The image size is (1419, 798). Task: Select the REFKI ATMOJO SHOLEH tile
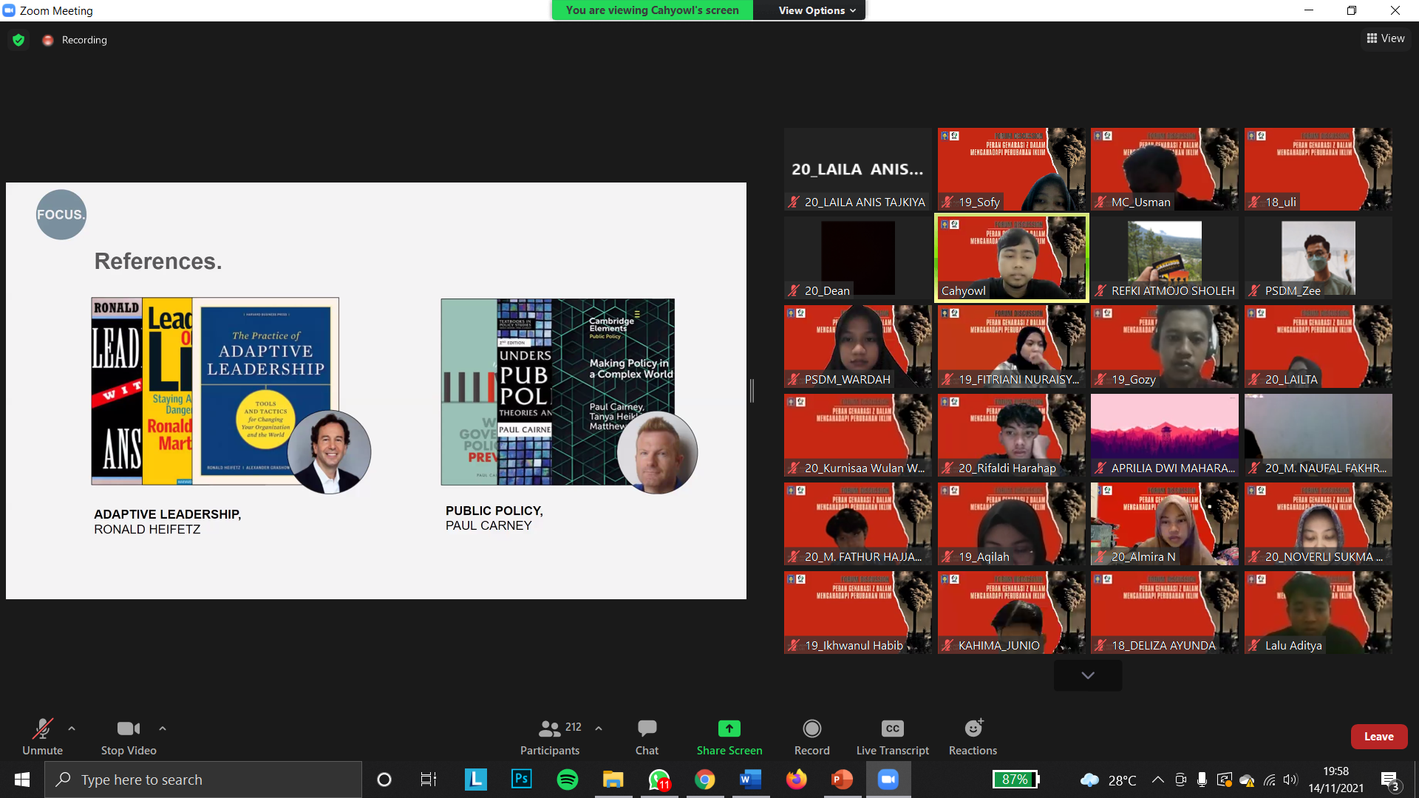tap(1165, 258)
